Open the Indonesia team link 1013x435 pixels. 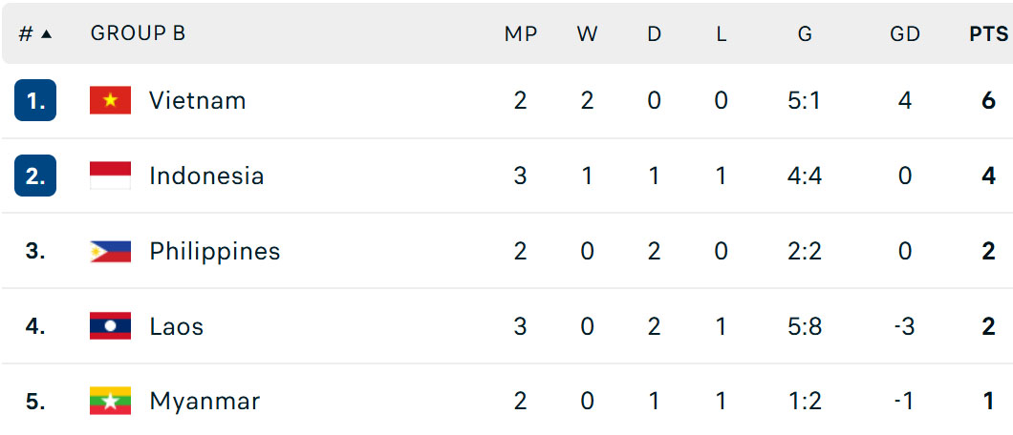tap(206, 176)
